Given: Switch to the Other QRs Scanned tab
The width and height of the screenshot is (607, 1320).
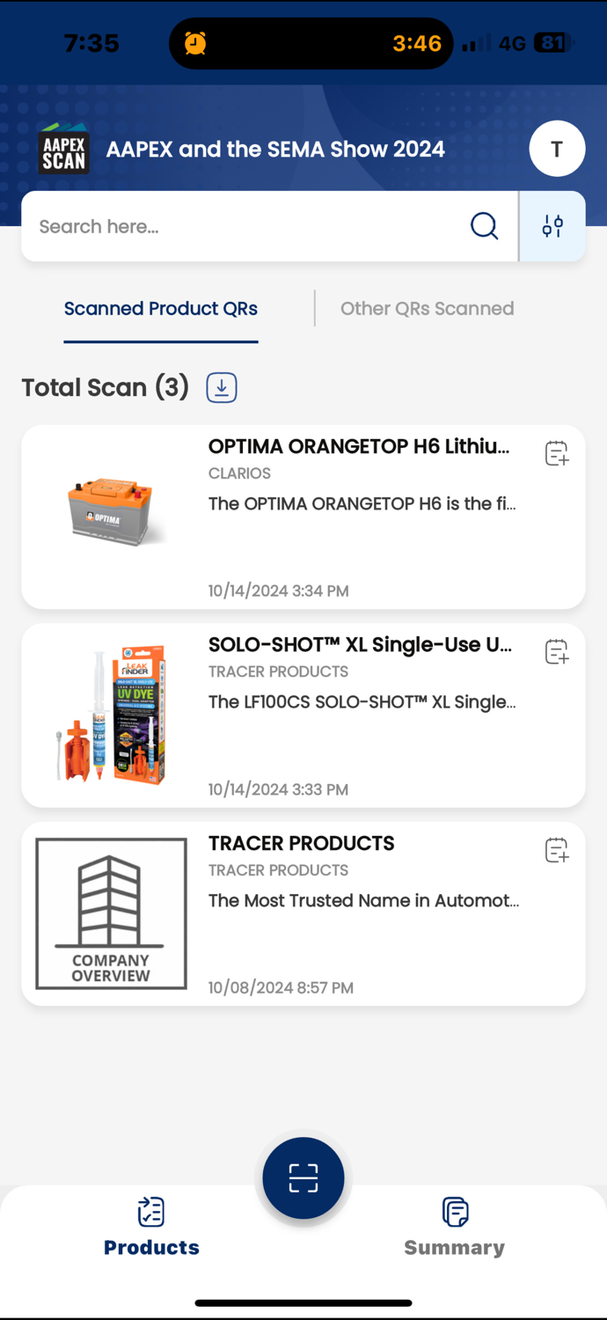Looking at the screenshot, I should tap(428, 308).
